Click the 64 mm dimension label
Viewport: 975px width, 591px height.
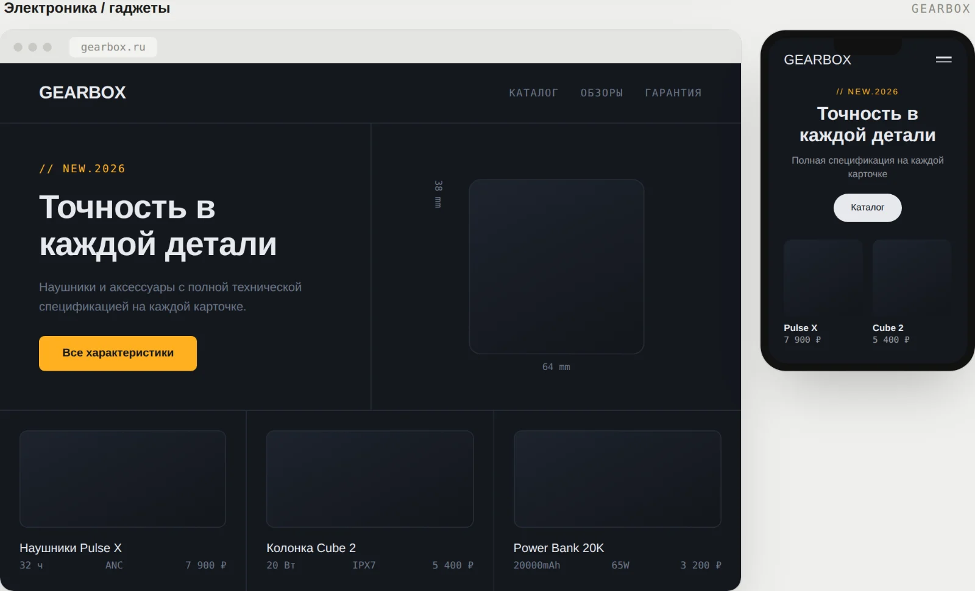(x=556, y=367)
